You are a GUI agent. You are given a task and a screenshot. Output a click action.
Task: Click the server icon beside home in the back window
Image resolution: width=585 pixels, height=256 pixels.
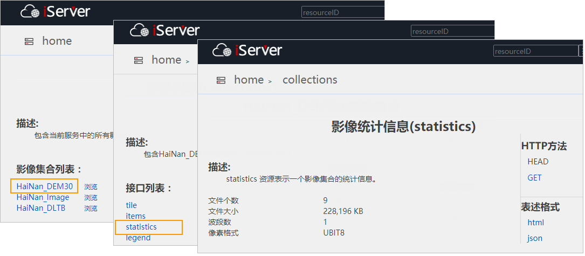29,41
